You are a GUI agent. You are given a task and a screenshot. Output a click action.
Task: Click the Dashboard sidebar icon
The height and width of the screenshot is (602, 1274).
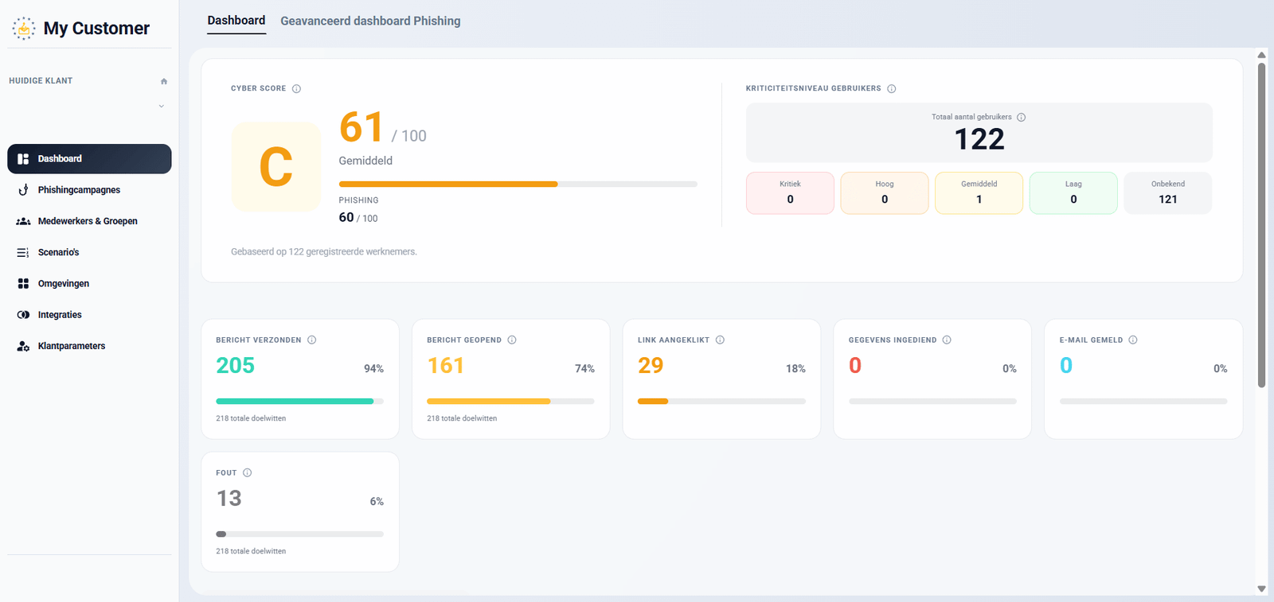pos(23,159)
